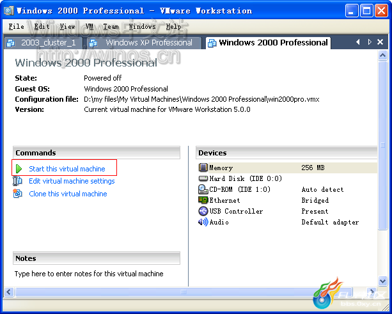The image size is (392, 314).
Task: Click the Hard Disk (IDE 0:0) label
Action: tap(246, 178)
